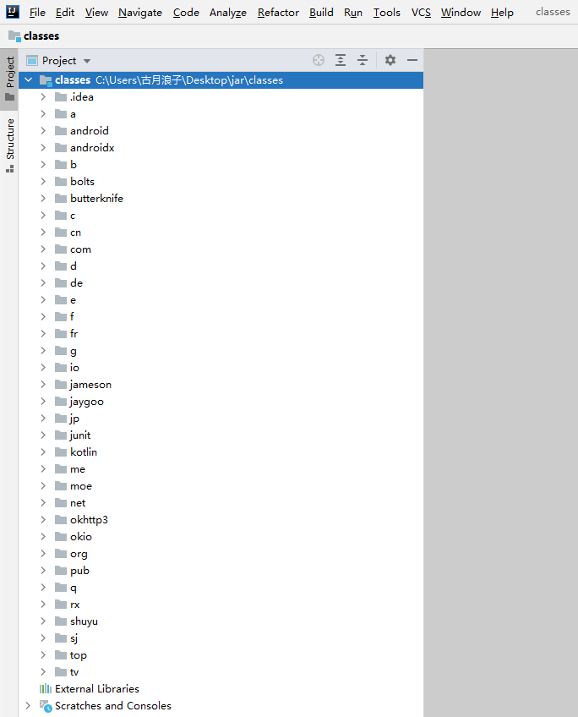The image size is (578, 717).
Task: Click the Scratches and Consoles icon
Action: point(46,706)
